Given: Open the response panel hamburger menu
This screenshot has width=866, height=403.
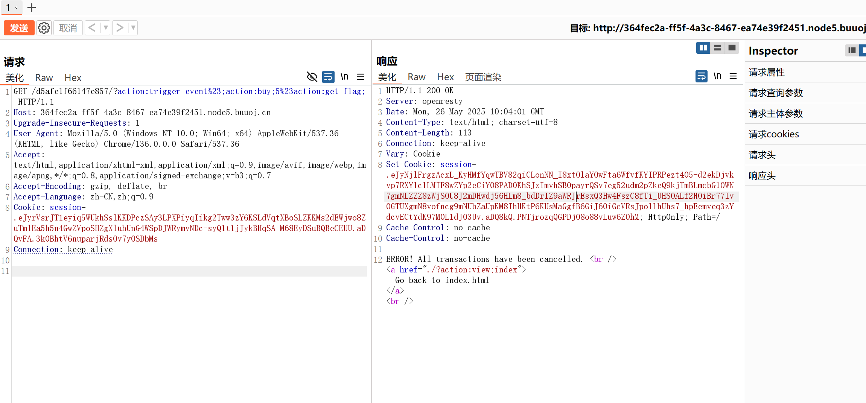Looking at the screenshot, I should (733, 76).
